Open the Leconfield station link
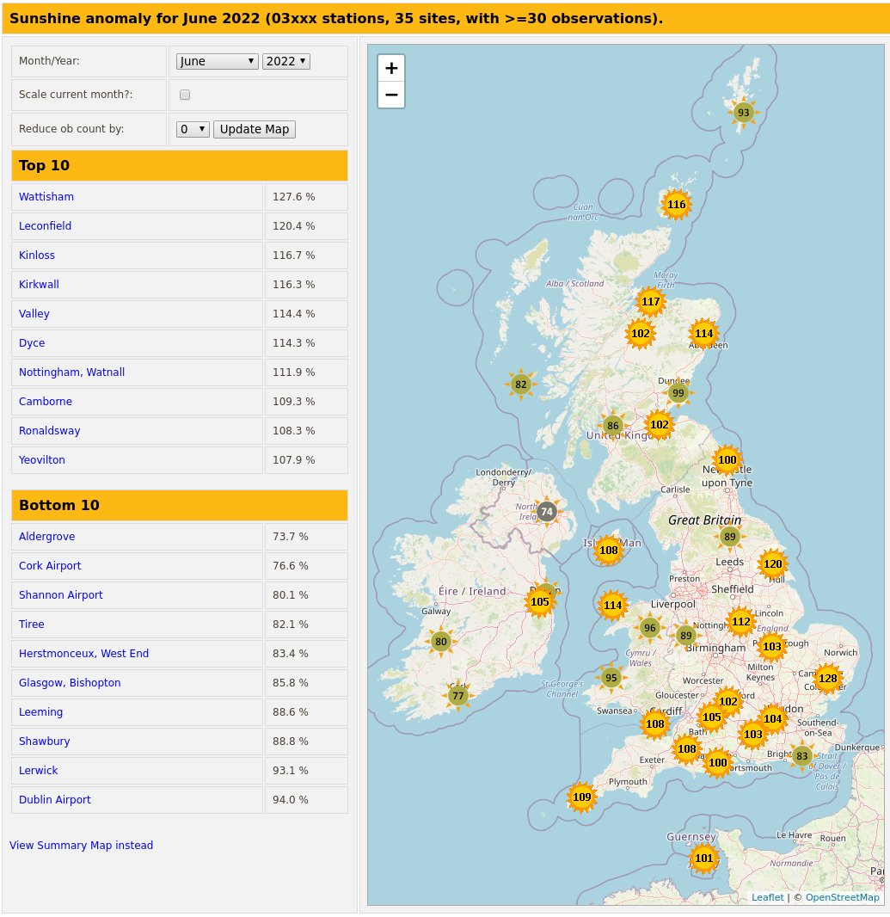 [45, 225]
